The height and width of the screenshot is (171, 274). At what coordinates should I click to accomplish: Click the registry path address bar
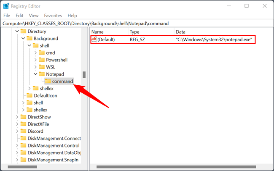(137, 24)
